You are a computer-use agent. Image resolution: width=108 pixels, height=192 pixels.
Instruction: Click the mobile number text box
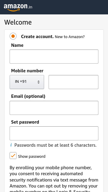tap(73, 82)
